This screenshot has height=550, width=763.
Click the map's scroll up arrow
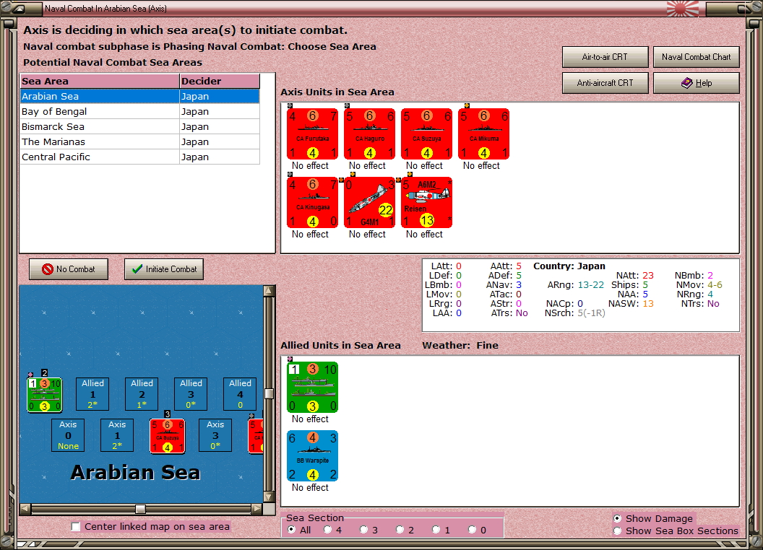(269, 291)
